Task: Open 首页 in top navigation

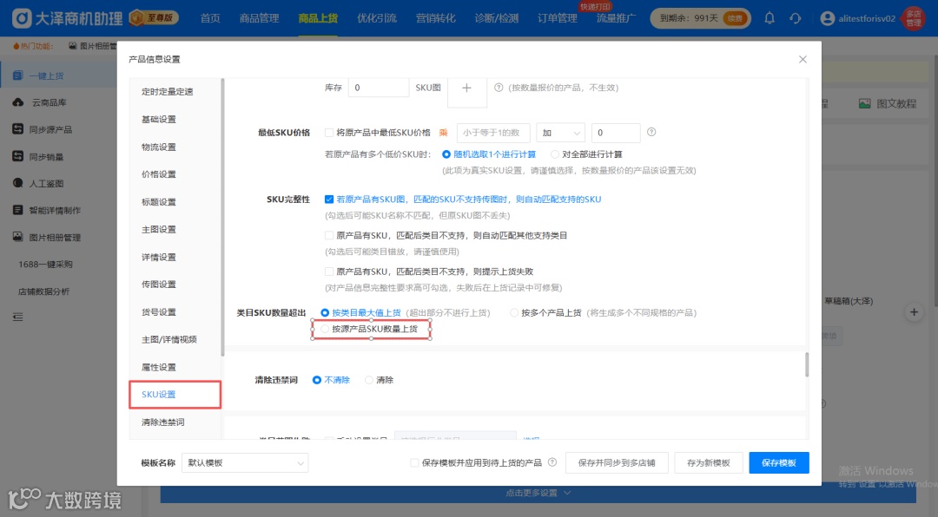Action: pyautogui.click(x=210, y=18)
